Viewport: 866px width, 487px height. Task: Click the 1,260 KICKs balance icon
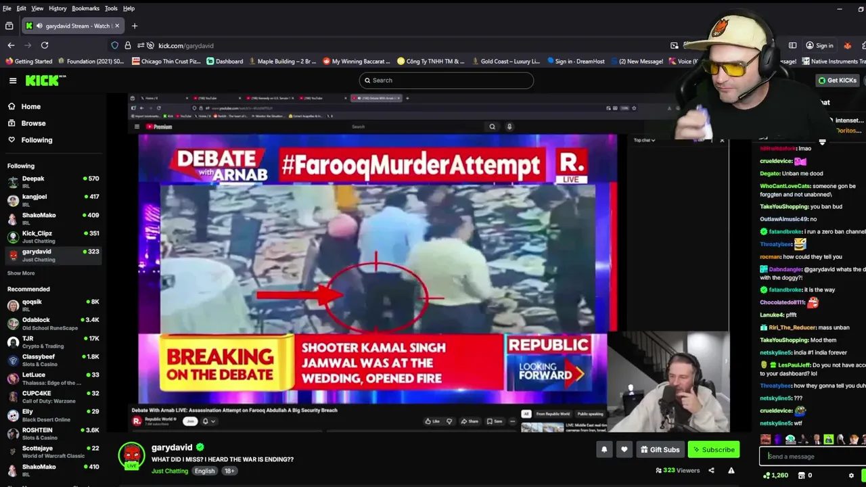[775, 476]
